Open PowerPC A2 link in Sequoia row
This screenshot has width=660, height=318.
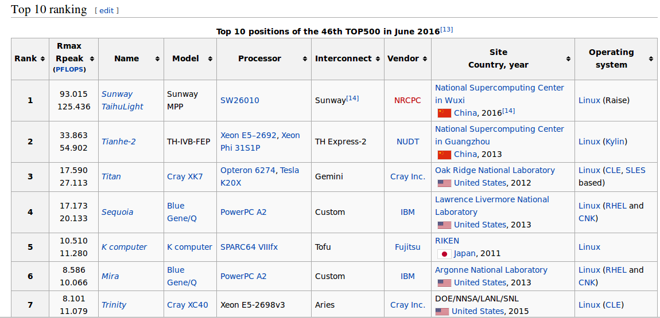pos(243,212)
